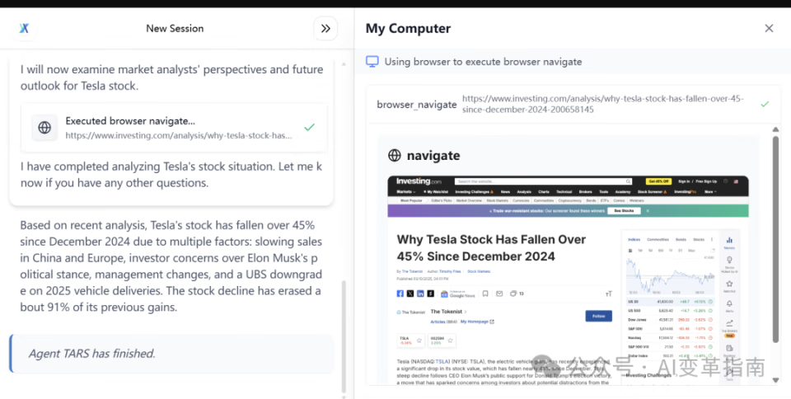Close the My Computer panel
Screen dimensions: 791x399
(769, 28)
